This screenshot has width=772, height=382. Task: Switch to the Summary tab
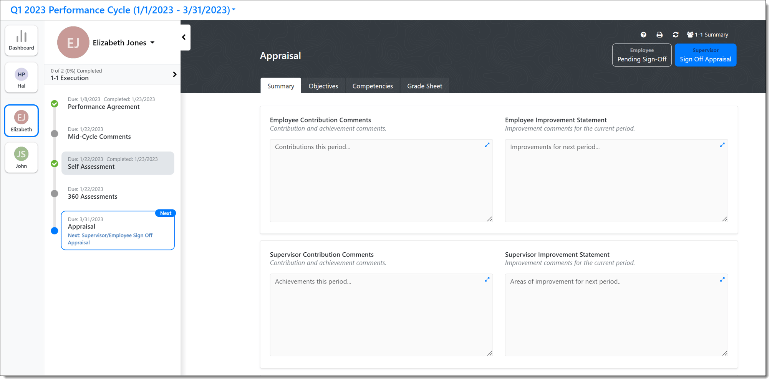pyautogui.click(x=281, y=86)
